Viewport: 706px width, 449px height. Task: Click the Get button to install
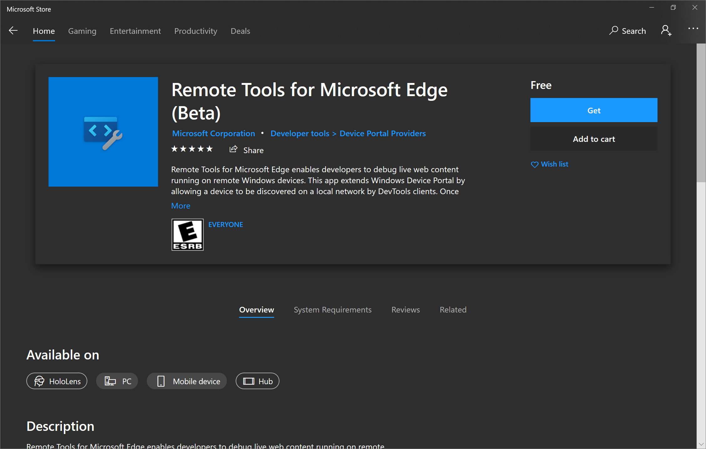click(x=594, y=110)
